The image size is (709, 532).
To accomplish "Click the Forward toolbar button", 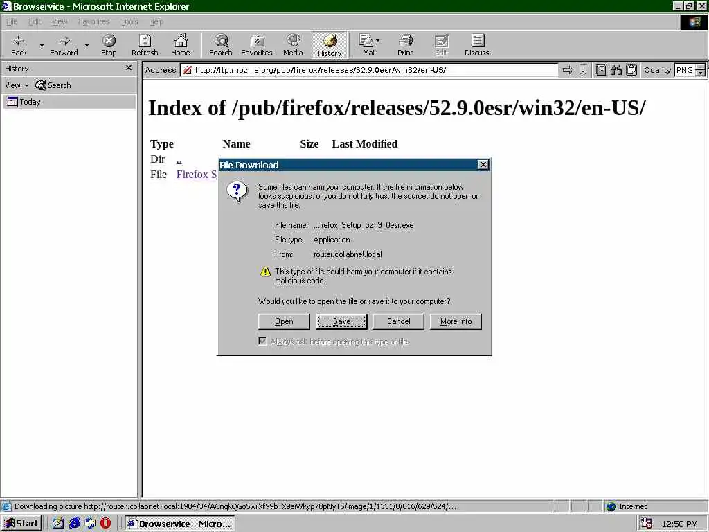I will (64, 45).
